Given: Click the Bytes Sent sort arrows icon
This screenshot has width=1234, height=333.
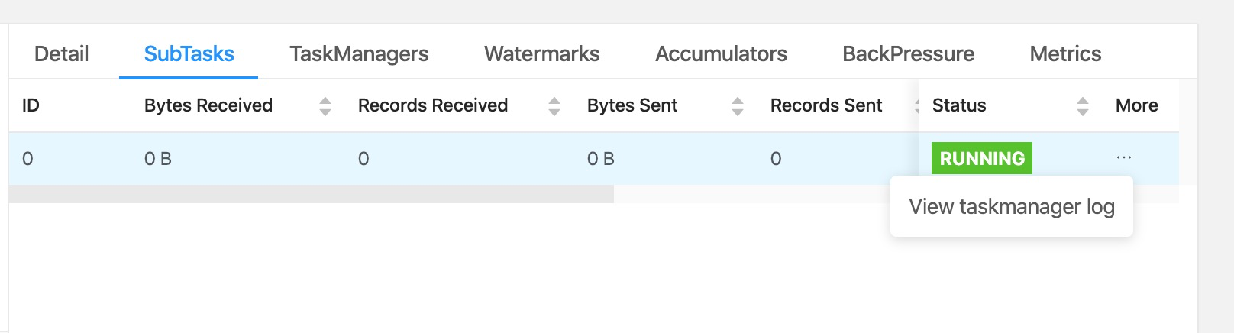Looking at the screenshot, I should 738,106.
